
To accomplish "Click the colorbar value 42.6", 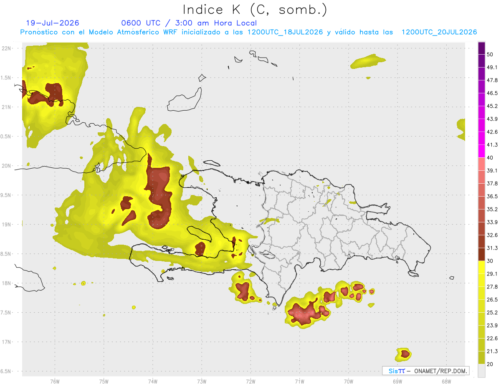I will pos(493,132).
